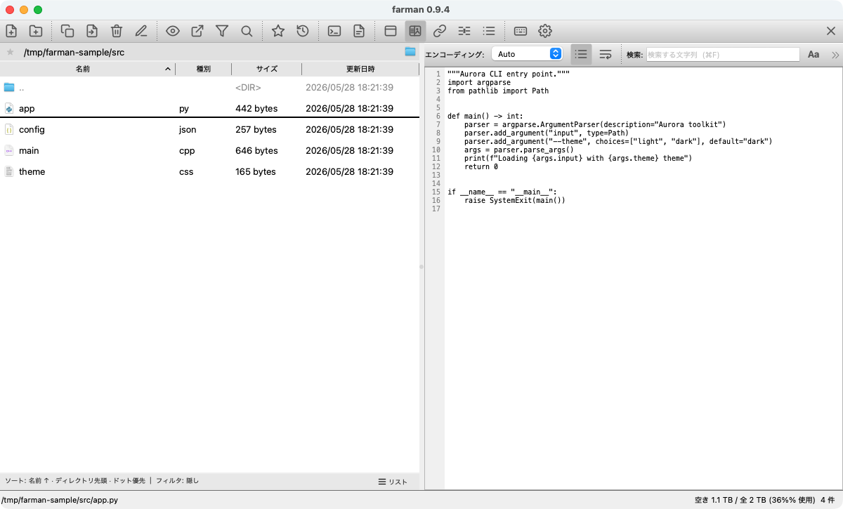Click the eye view toolbar icon
This screenshot has width=843, height=509.
(173, 31)
